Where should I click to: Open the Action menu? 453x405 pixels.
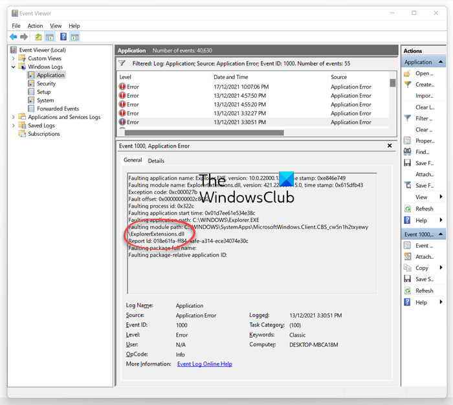tap(35, 26)
